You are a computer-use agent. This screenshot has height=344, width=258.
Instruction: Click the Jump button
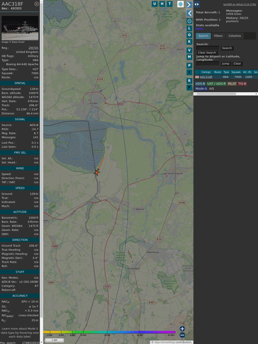226,63
